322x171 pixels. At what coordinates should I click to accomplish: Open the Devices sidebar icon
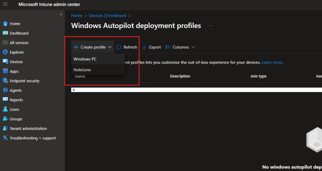[5, 62]
